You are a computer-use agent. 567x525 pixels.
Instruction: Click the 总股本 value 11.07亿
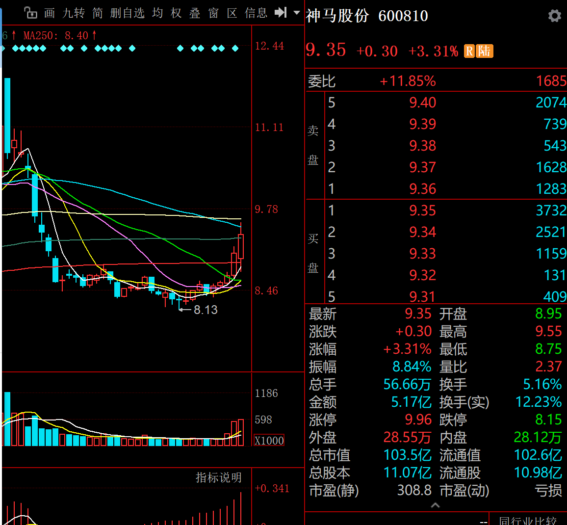(407, 473)
